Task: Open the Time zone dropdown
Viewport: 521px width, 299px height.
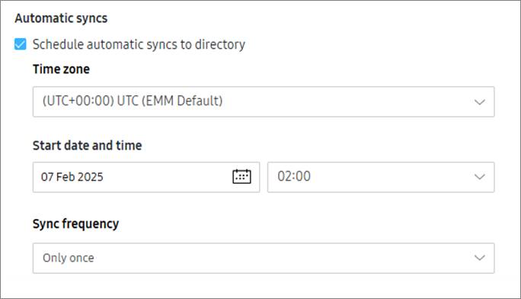Action: click(x=264, y=101)
